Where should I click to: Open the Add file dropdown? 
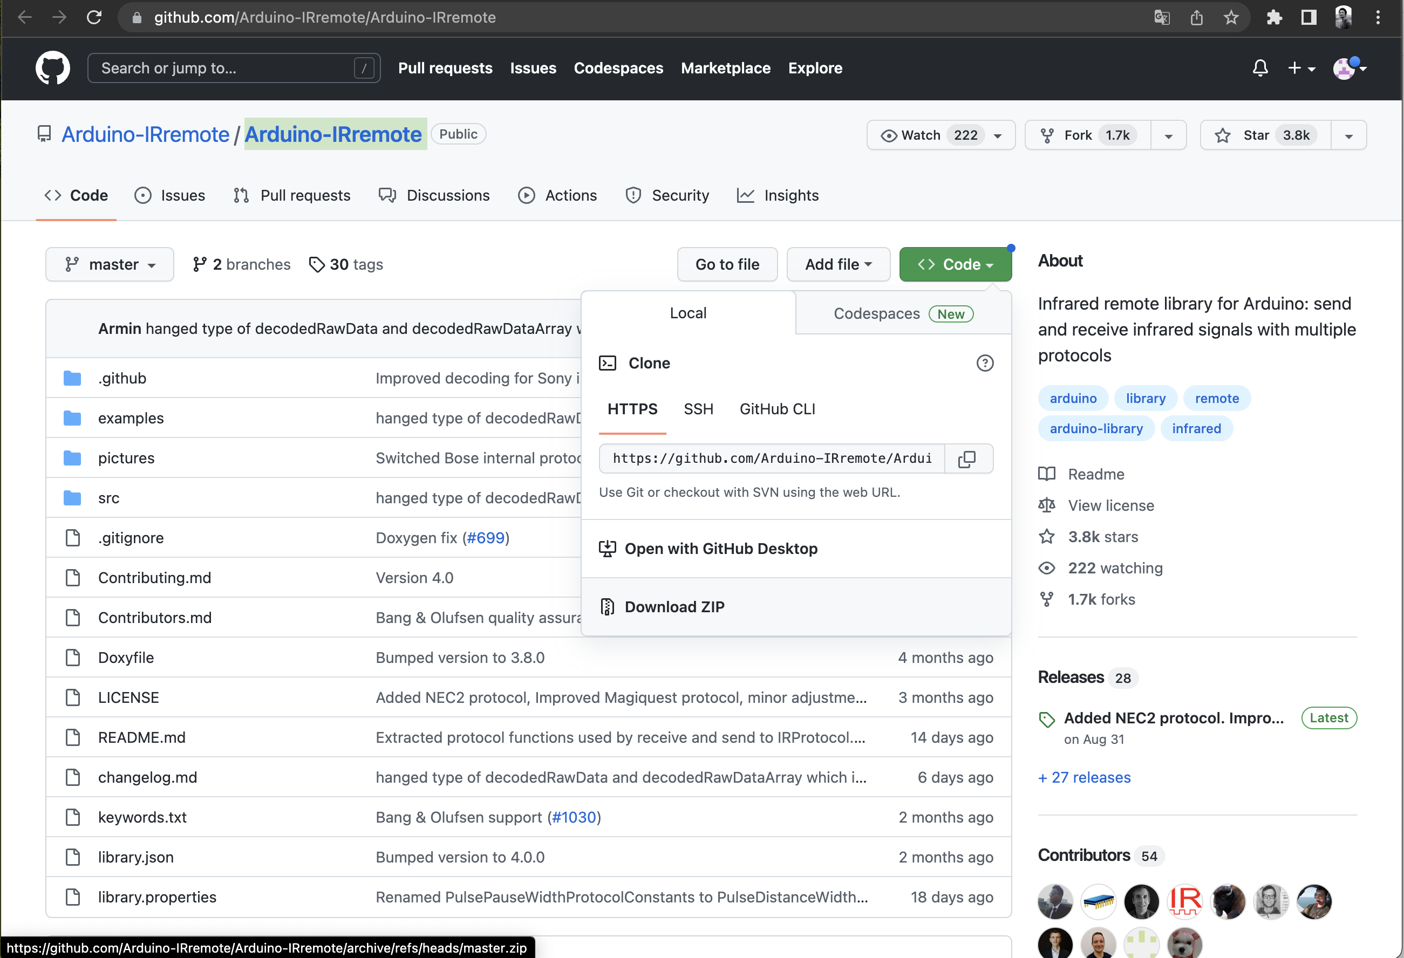(838, 264)
